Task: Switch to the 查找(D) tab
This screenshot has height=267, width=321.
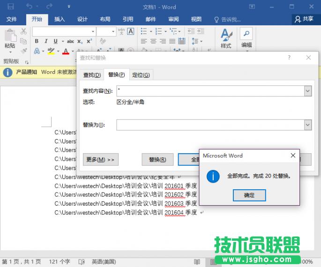Action: click(92, 75)
